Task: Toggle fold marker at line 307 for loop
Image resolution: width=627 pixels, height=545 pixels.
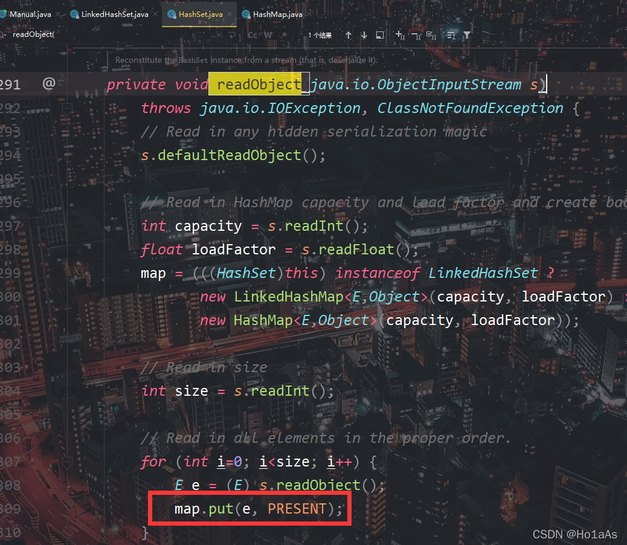Action: 67,462
